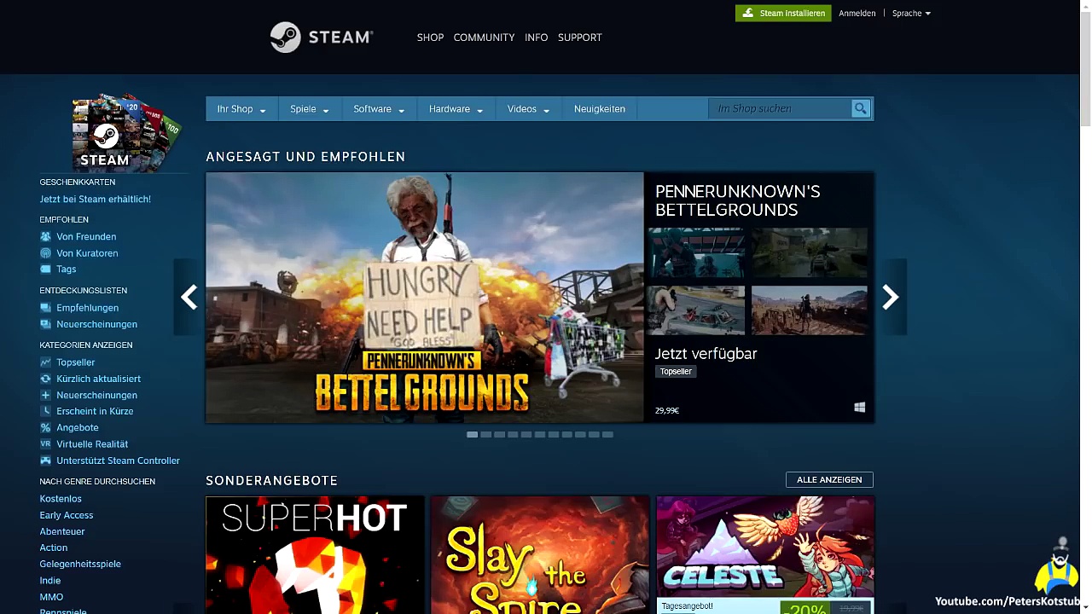Viewport: 1092px width, 614px height.
Task: Click the Angebote percent icon
Action: click(46, 428)
